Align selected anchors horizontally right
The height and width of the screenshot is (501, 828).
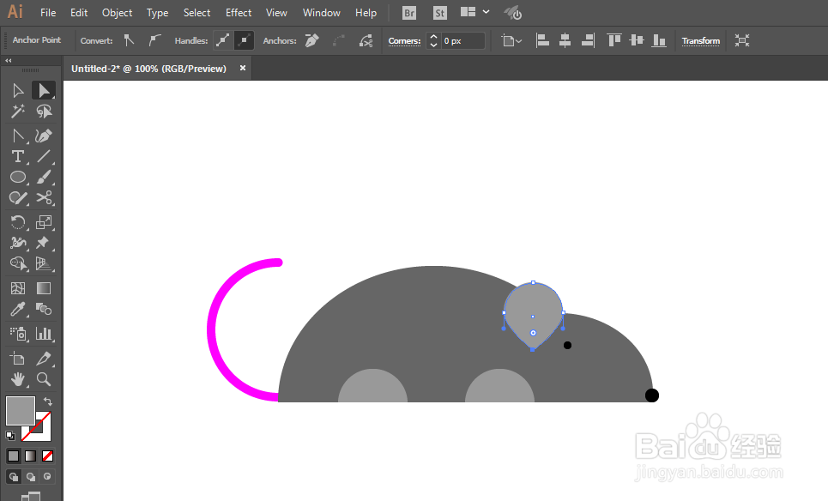coord(588,40)
